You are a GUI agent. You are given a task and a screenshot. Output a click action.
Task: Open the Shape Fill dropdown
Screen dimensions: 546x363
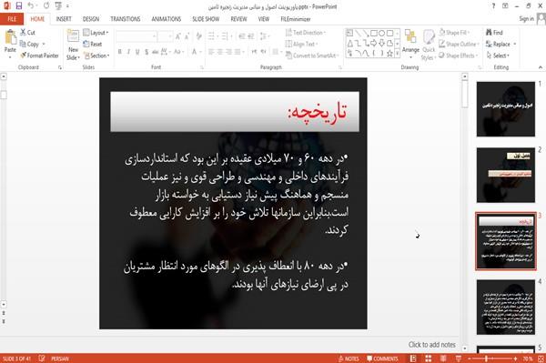(x=454, y=33)
